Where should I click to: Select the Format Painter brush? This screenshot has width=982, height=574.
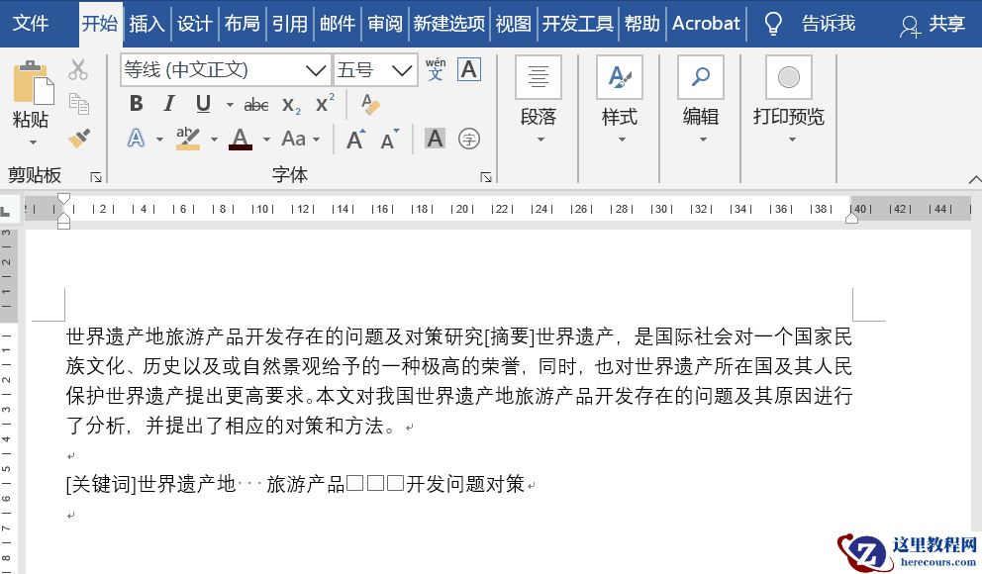click(78, 139)
